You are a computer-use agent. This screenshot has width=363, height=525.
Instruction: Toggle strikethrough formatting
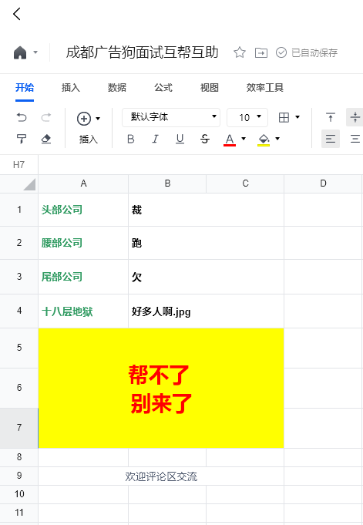click(204, 139)
